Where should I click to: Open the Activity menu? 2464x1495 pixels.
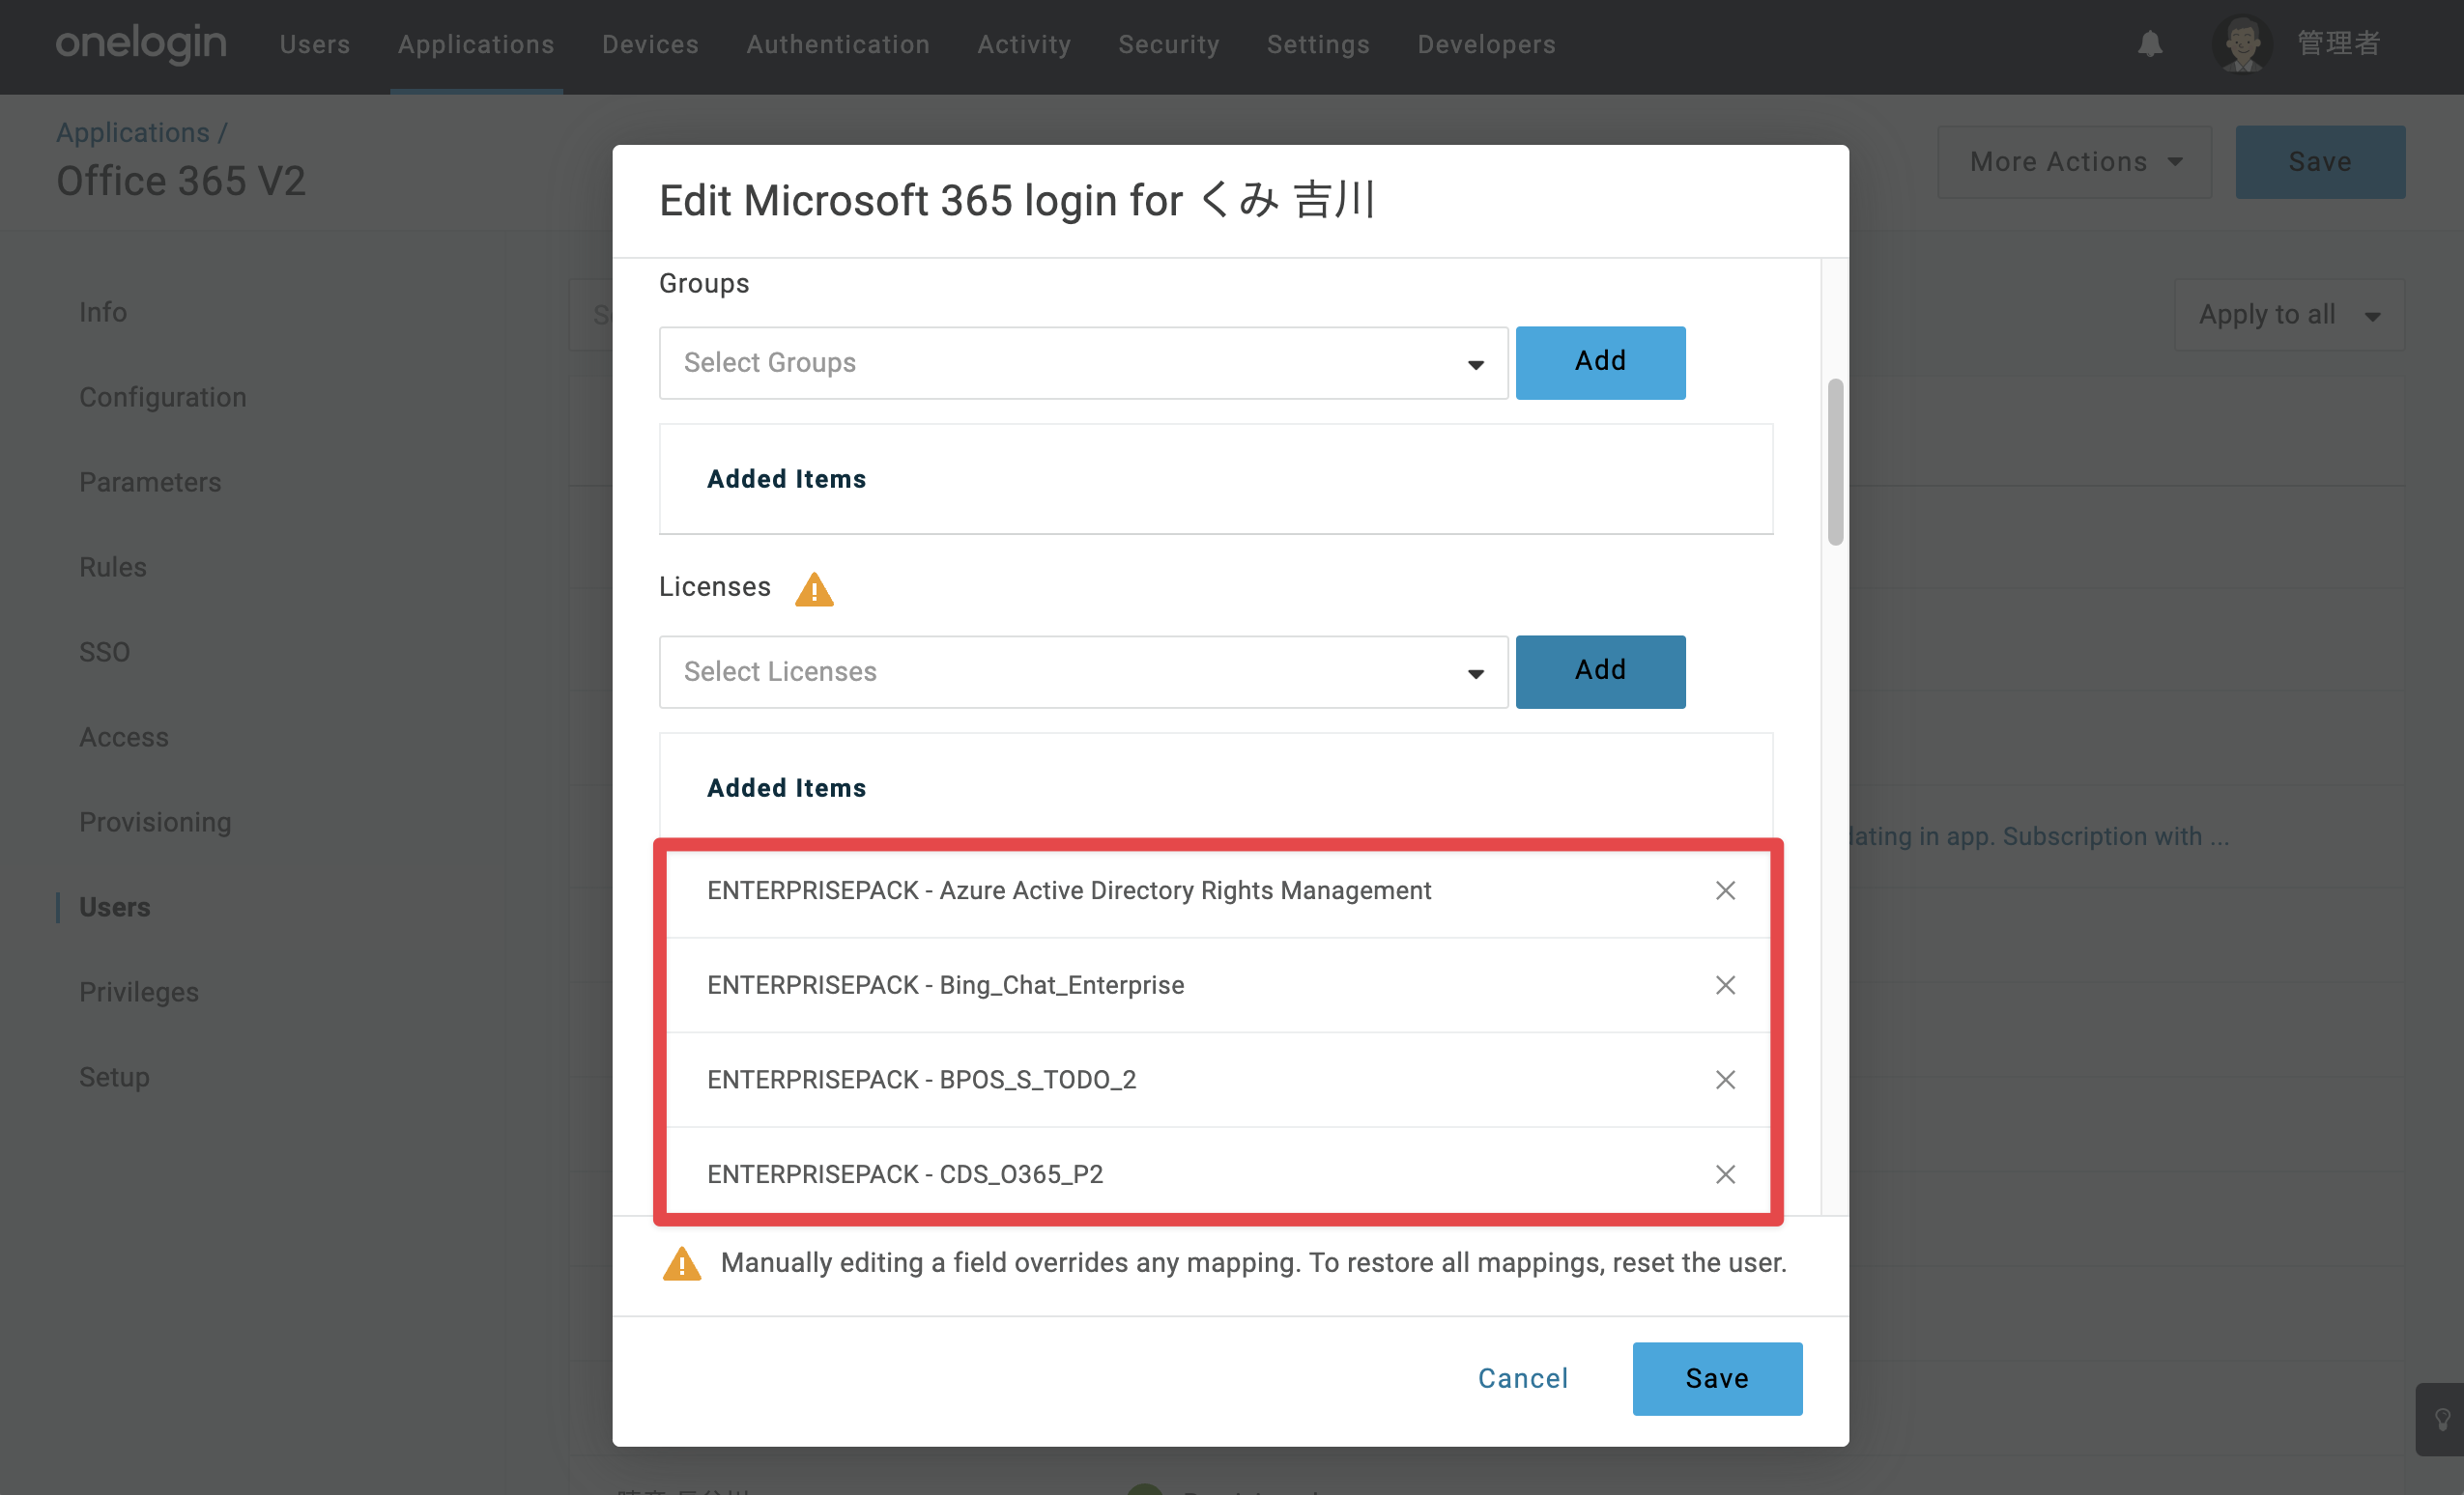1024,44
